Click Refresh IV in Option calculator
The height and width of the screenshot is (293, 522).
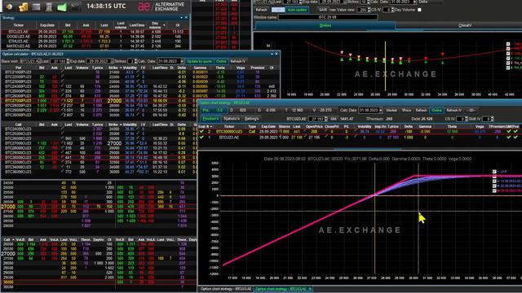238,62
